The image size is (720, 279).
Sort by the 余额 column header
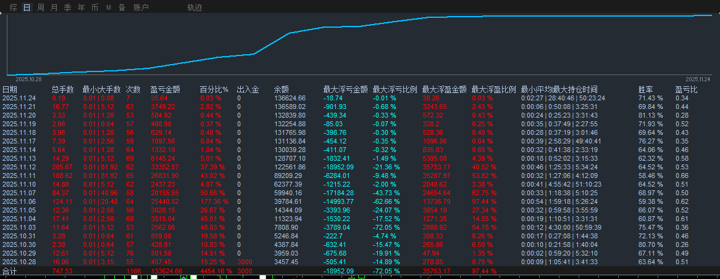pos(282,90)
